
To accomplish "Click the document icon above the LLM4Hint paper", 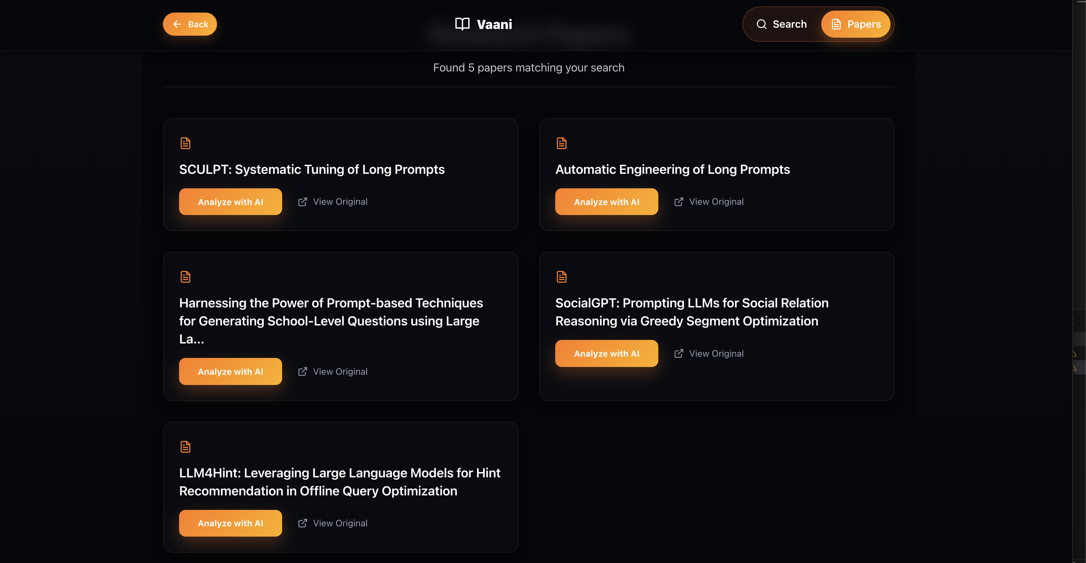I will tap(185, 447).
